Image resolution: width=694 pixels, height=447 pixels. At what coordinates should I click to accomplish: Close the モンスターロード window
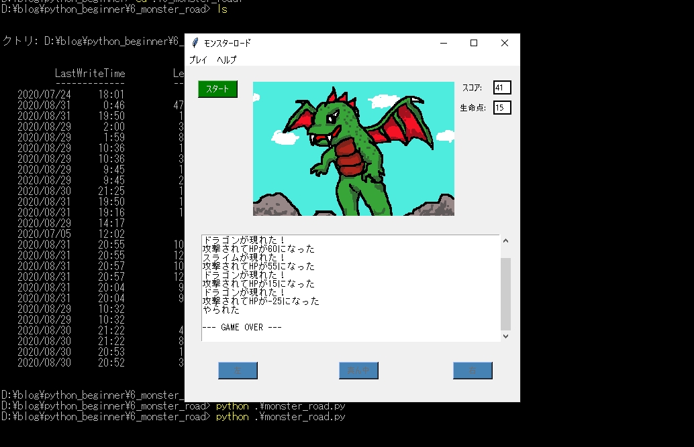[x=505, y=43]
